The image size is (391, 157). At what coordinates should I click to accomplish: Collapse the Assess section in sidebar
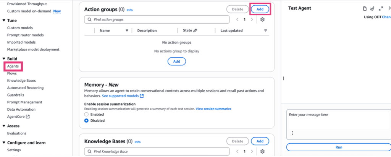pos(4,126)
